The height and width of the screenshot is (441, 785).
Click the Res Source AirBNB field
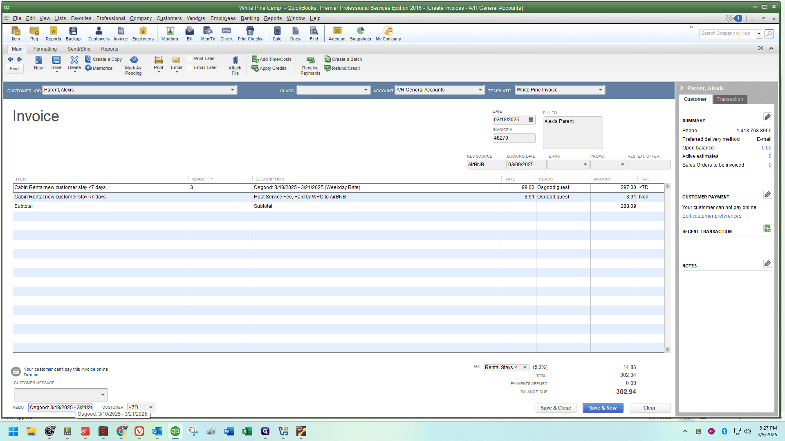[x=486, y=165]
